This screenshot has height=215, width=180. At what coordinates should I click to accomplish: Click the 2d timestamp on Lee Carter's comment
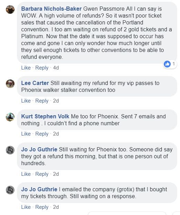click(56, 101)
